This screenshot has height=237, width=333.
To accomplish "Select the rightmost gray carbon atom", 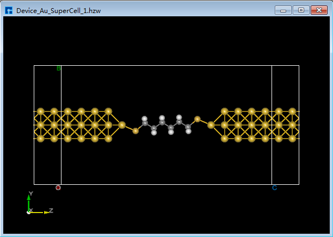I will click(x=188, y=128).
